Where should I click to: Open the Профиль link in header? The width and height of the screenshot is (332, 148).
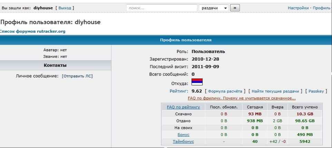pos(321,8)
